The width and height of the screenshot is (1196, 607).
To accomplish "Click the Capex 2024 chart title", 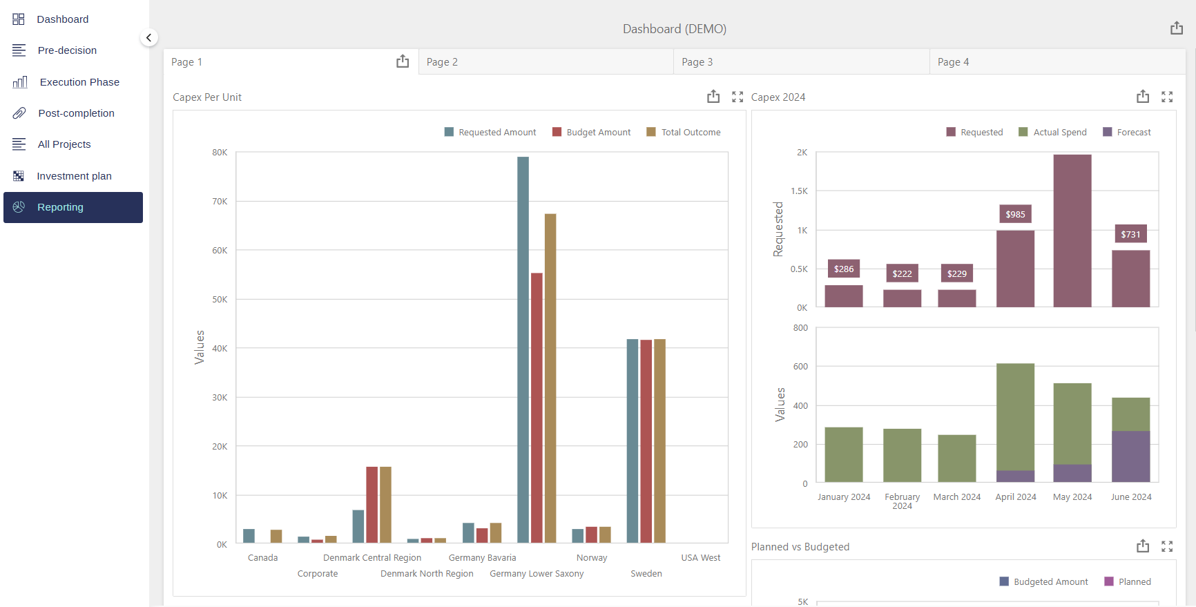I will coord(778,97).
